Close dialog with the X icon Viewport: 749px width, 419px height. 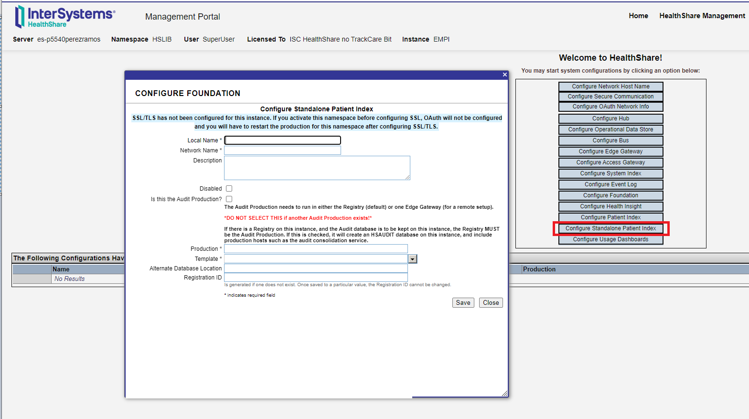504,75
